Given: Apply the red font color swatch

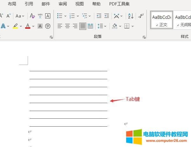Looking at the screenshot, I should pos(27,26).
